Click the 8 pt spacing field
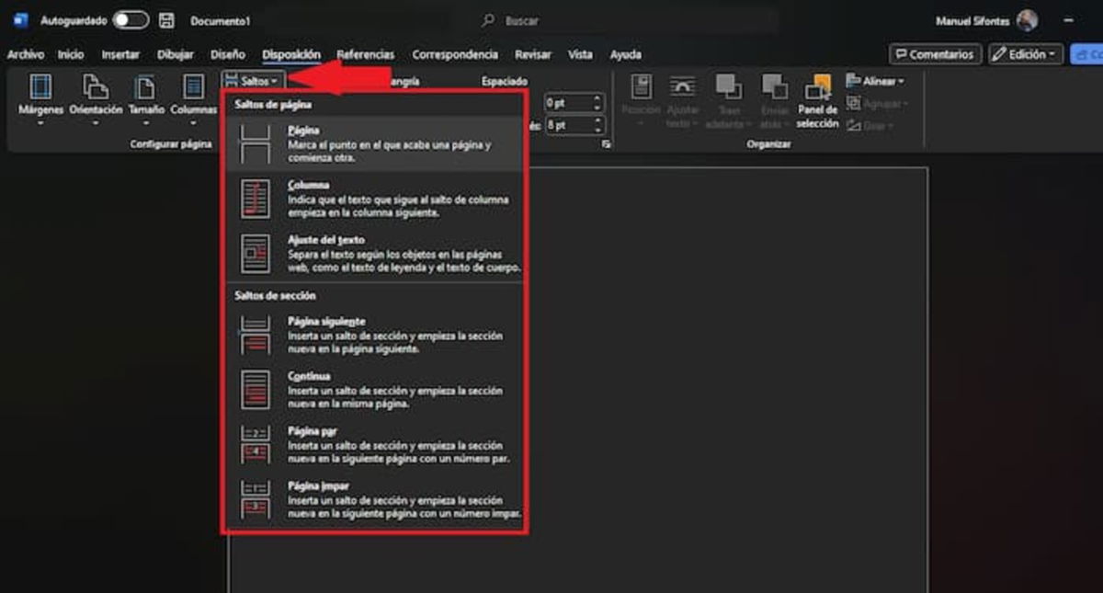Viewport: 1103px width, 593px height. click(569, 124)
